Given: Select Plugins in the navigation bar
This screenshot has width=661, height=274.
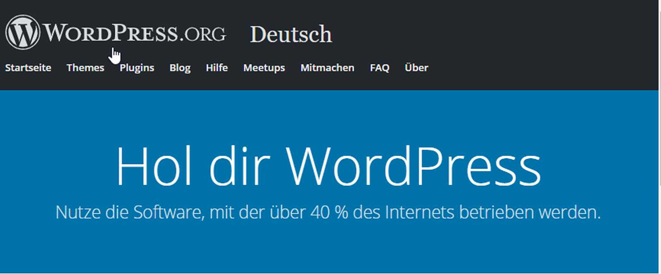Looking at the screenshot, I should pos(137,68).
